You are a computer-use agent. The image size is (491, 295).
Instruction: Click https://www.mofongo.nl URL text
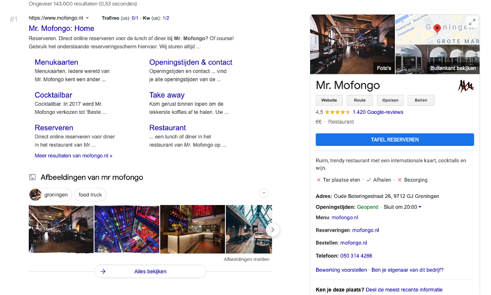point(56,18)
